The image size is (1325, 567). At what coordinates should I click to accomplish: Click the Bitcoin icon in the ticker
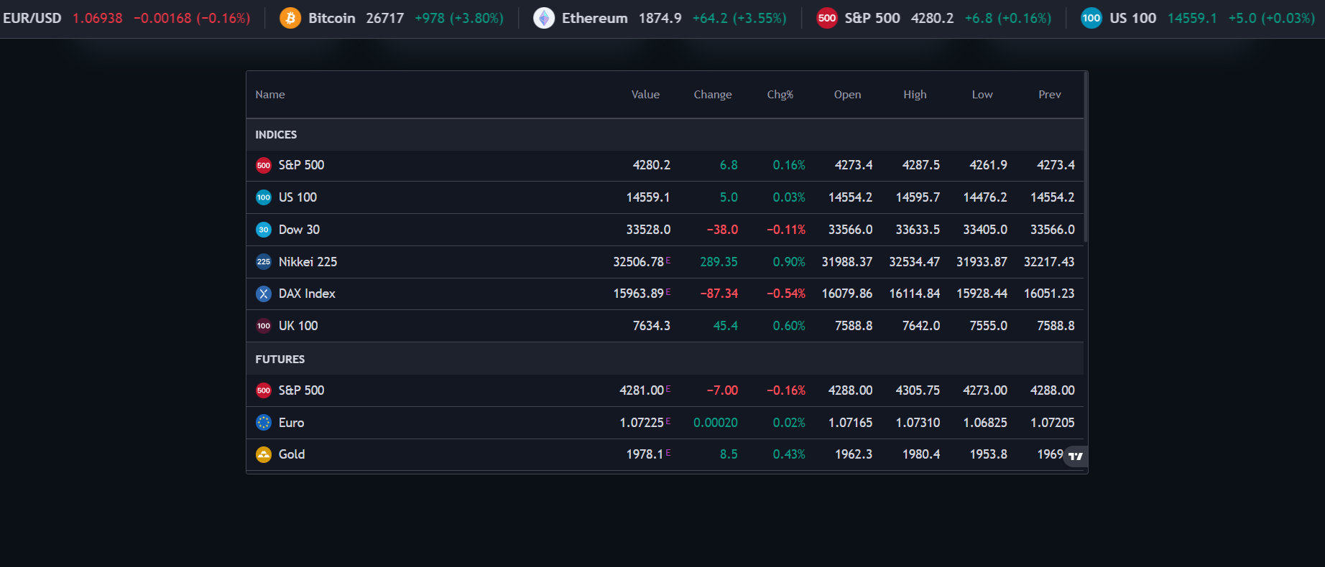click(290, 18)
